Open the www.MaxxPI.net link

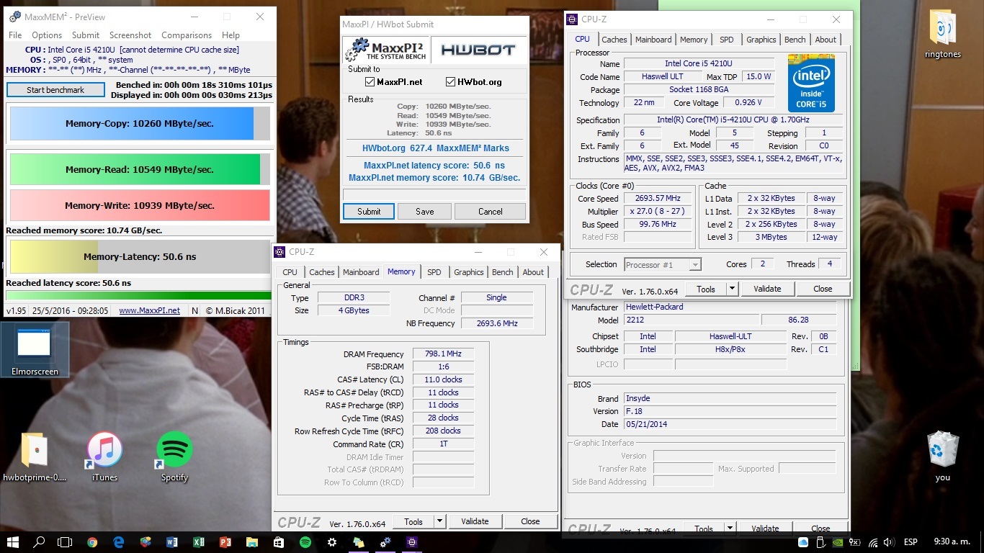(149, 310)
